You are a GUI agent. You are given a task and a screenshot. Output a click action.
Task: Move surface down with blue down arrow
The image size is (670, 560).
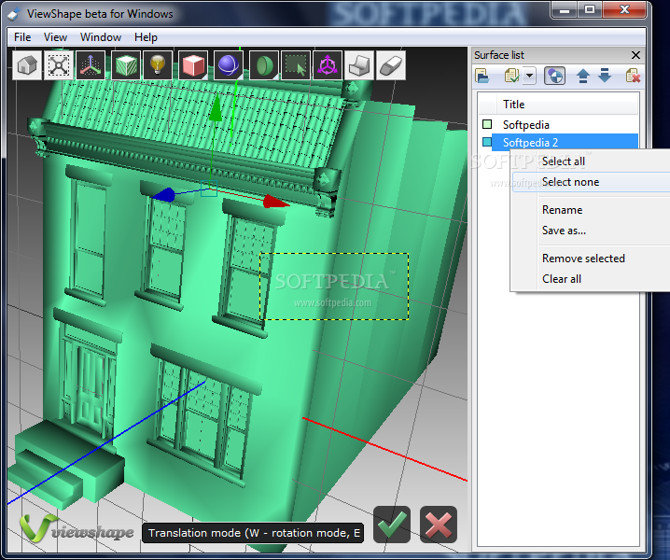tap(605, 76)
